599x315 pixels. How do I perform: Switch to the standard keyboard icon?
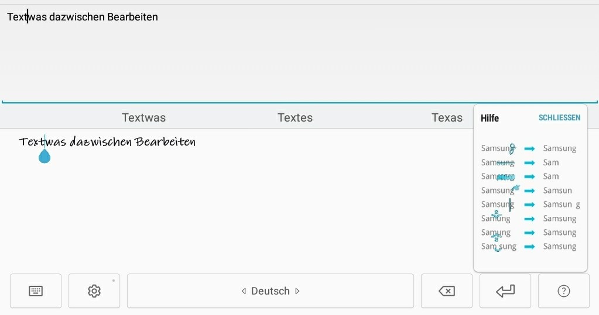pyautogui.click(x=36, y=291)
